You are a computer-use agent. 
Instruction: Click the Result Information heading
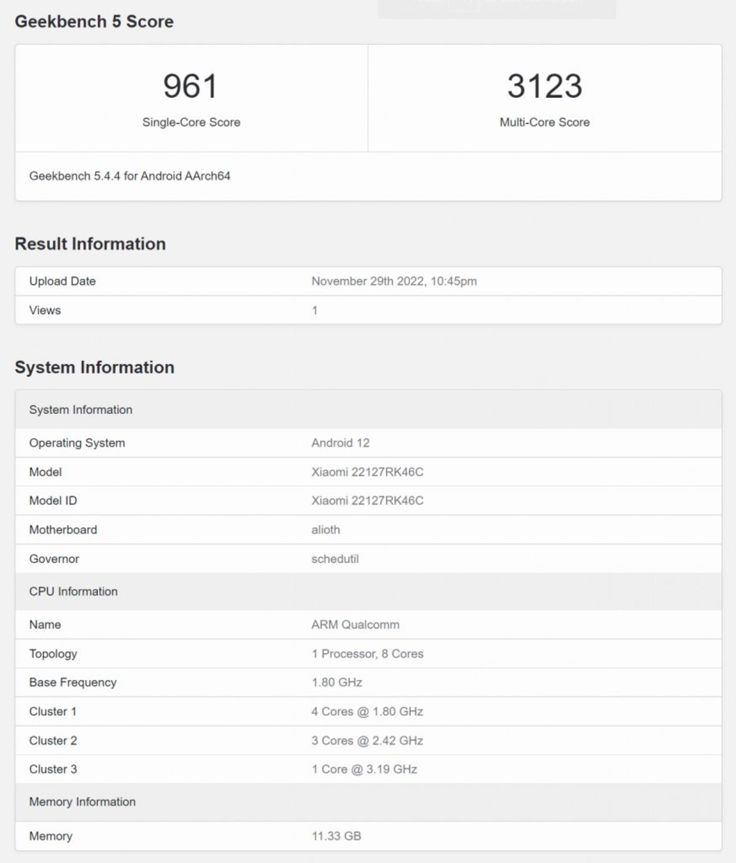(90, 244)
